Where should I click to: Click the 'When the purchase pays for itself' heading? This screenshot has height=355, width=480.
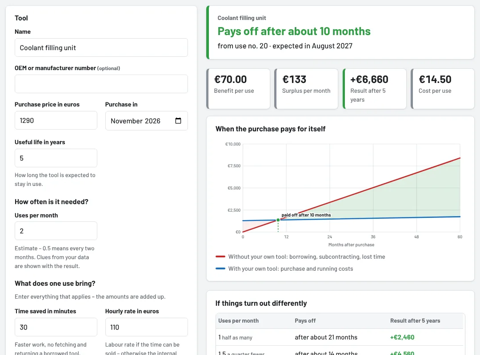tap(270, 129)
